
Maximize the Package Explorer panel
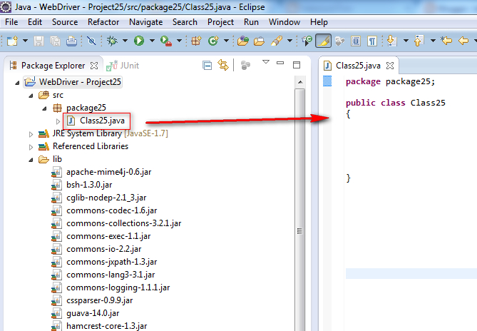pyautogui.click(x=297, y=65)
